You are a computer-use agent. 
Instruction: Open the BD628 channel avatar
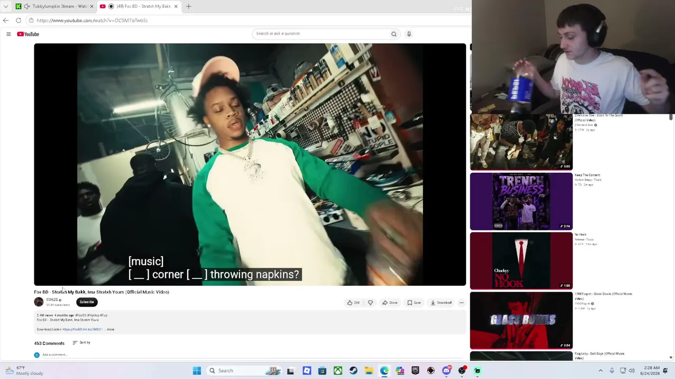point(39,302)
